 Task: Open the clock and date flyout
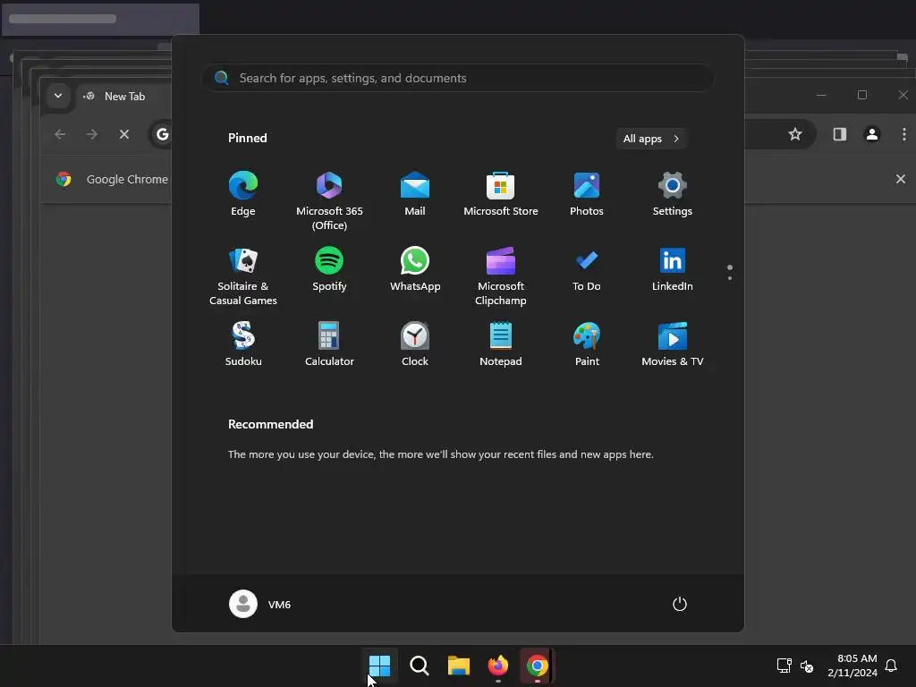click(x=852, y=666)
